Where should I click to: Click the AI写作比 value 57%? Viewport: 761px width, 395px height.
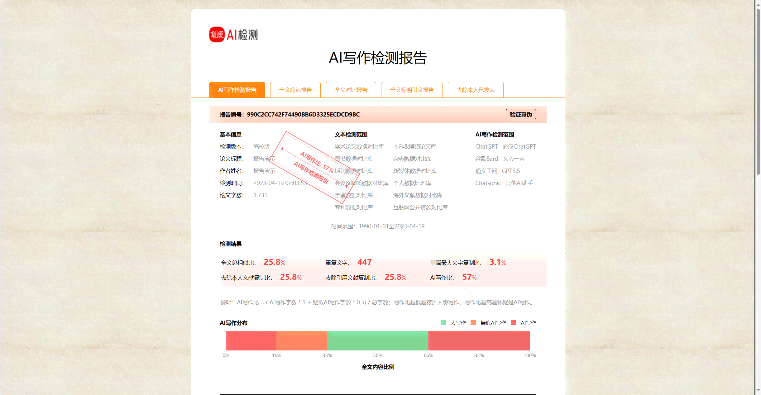(469, 277)
